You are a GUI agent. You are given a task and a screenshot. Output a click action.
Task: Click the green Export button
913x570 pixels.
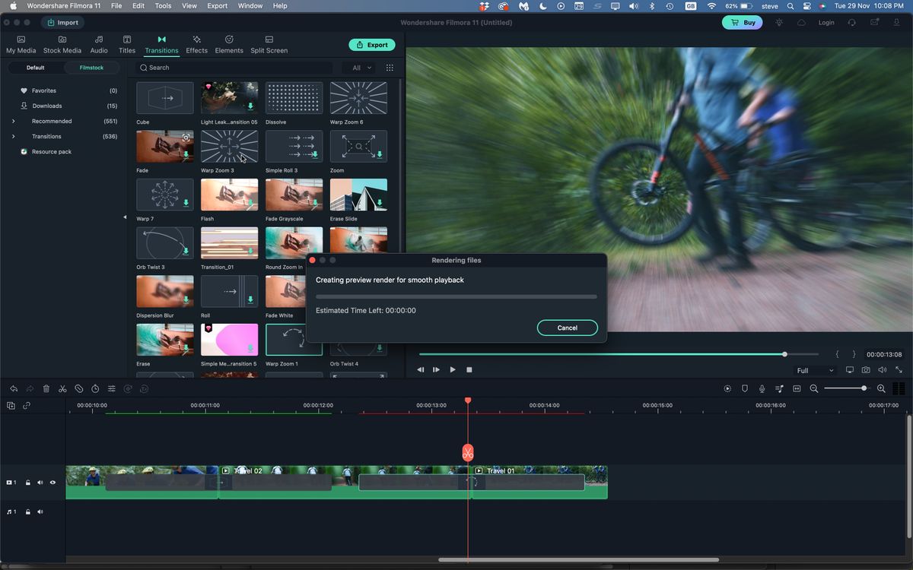coord(372,45)
